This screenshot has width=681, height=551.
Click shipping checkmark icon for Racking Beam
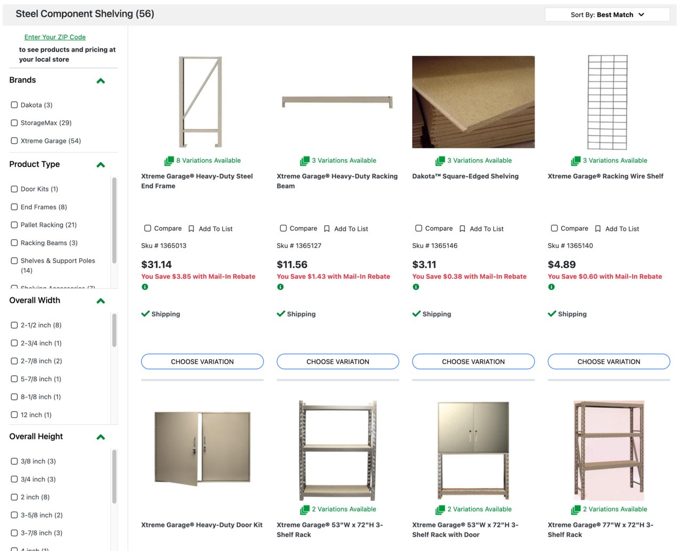pos(281,314)
